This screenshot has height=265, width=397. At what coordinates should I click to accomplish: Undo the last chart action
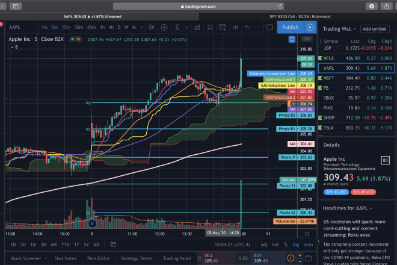point(247,27)
